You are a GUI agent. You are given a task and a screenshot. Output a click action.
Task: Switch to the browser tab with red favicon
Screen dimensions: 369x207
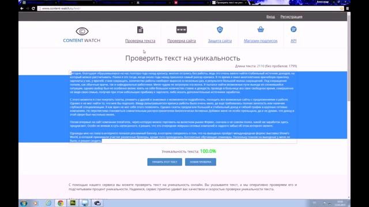[x=191, y=2]
